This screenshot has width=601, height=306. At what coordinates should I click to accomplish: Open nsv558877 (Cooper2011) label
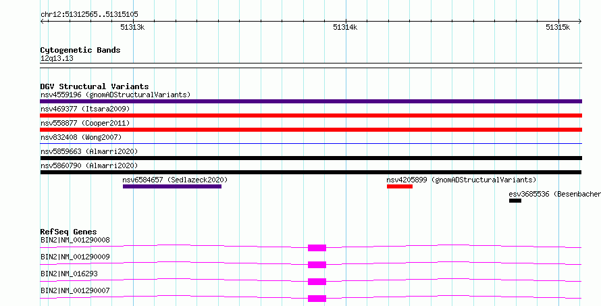coord(85,123)
